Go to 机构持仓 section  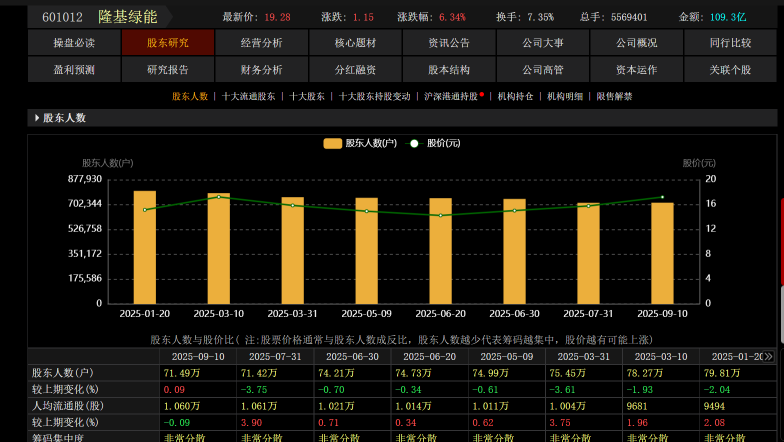pos(515,96)
